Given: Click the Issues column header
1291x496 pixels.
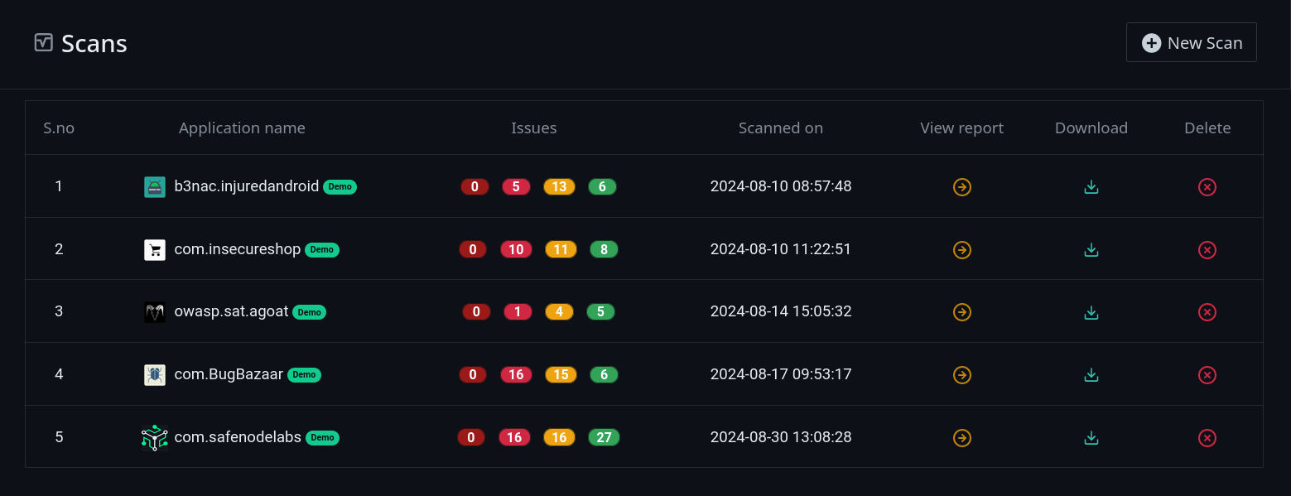Looking at the screenshot, I should click(x=534, y=128).
